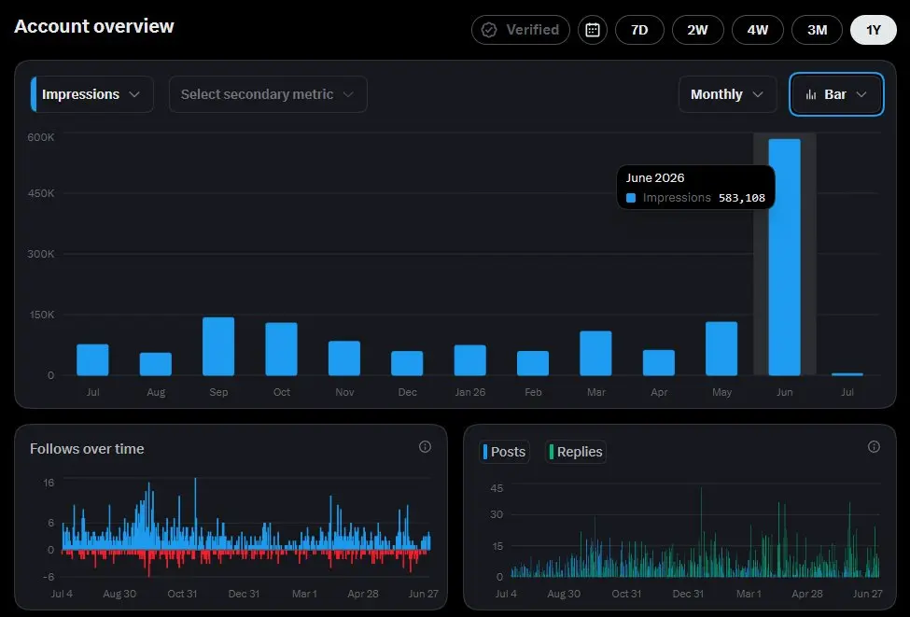Click the September impressions bar

pos(218,346)
